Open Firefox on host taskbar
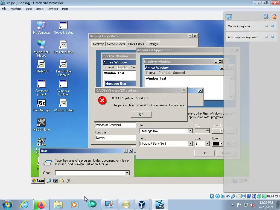 tap(41, 205)
